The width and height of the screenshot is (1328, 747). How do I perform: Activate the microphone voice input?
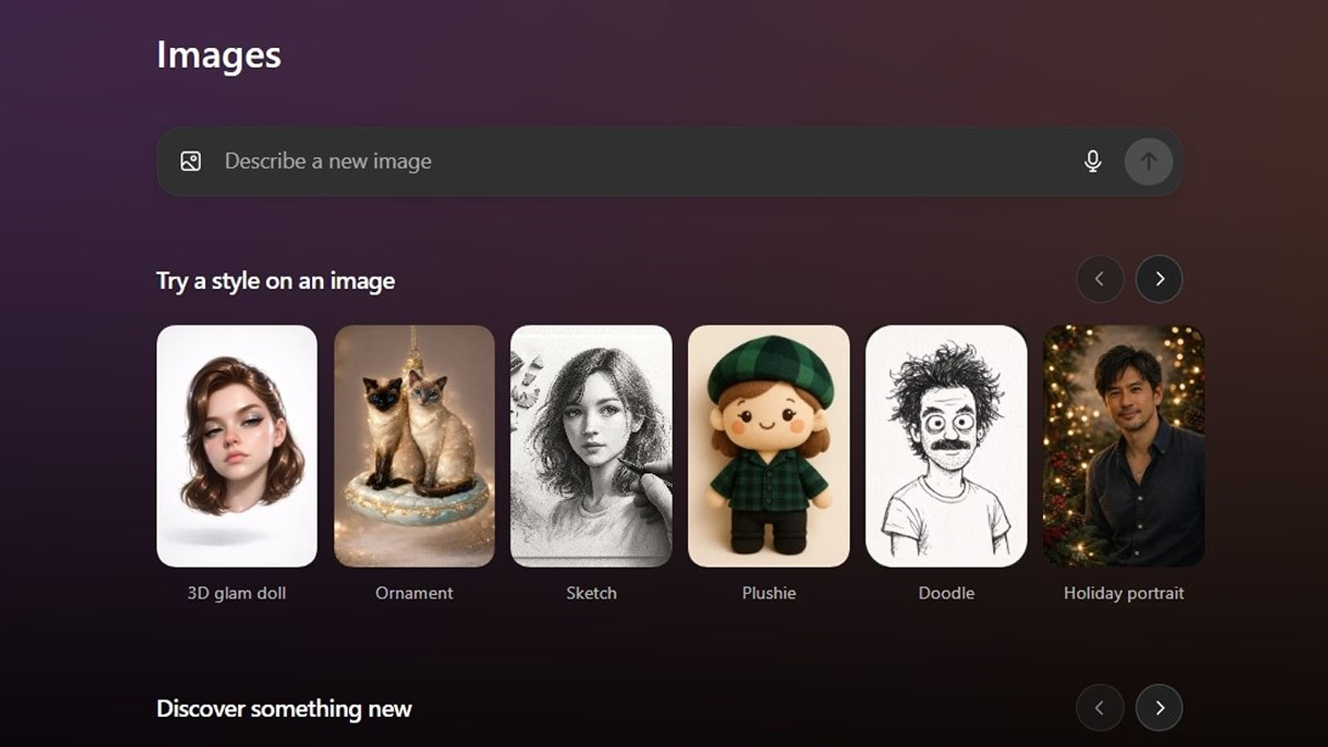tap(1092, 161)
